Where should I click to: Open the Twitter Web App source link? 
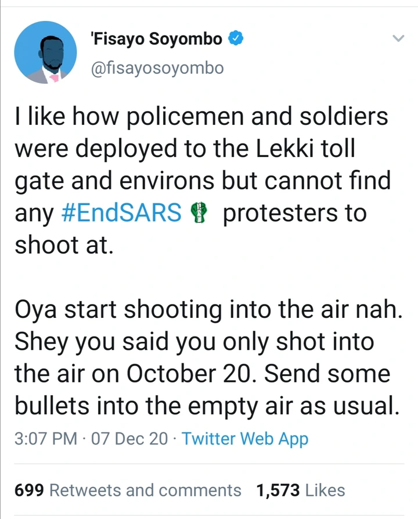coord(244,439)
